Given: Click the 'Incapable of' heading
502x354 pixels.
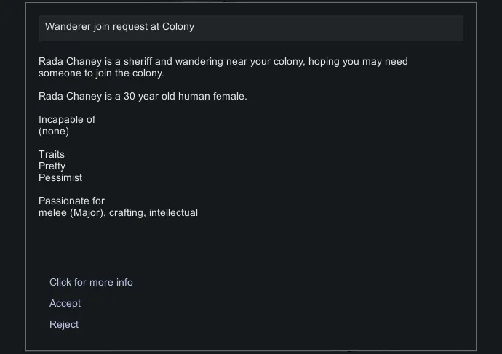Looking at the screenshot, I should pyautogui.click(x=67, y=119).
